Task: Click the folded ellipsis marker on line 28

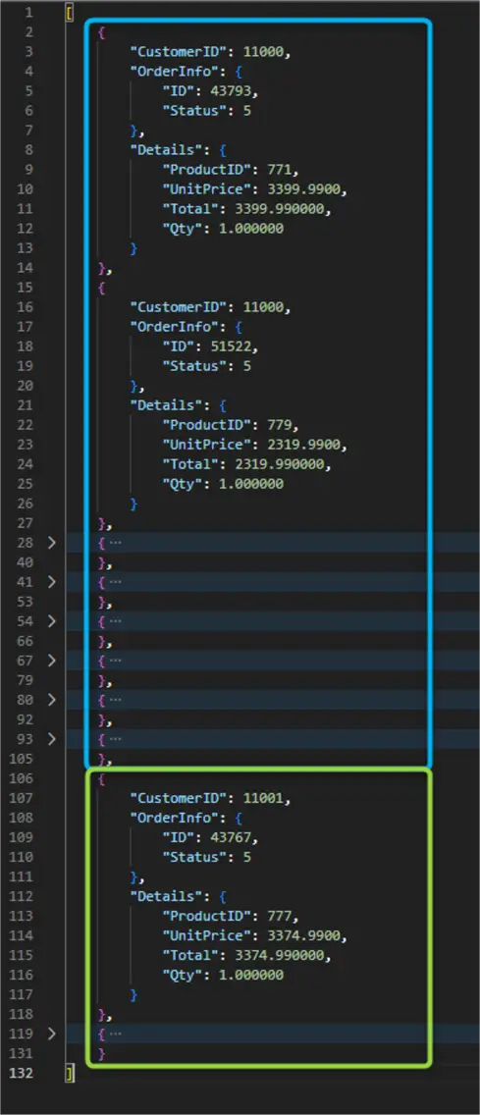Action: [x=115, y=543]
